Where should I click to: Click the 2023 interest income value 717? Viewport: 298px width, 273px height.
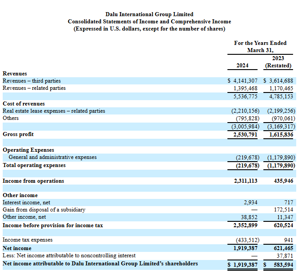(289, 203)
